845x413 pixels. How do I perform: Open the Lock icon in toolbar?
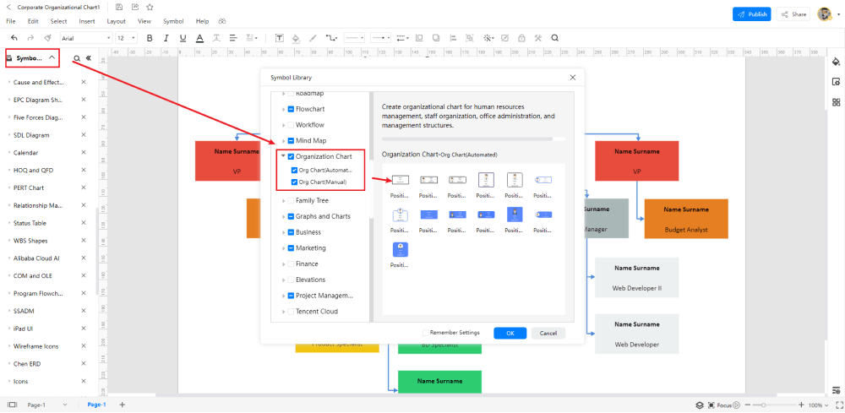[521, 38]
